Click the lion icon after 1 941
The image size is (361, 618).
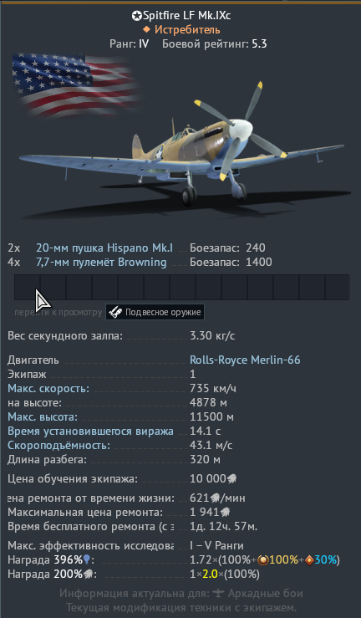pos(225,513)
